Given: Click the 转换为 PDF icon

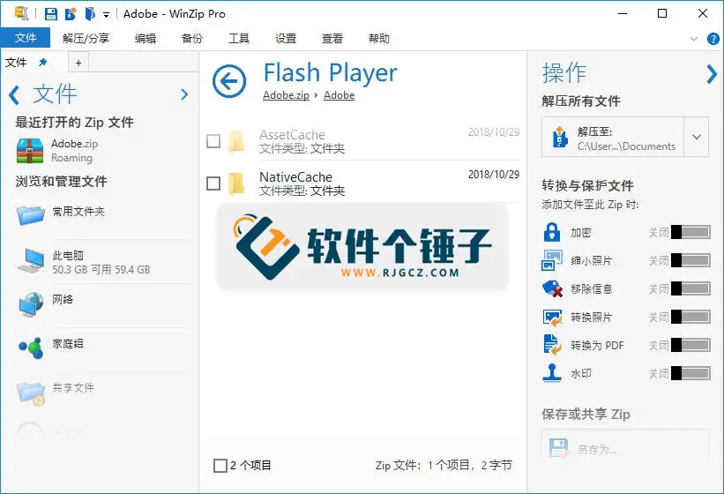Looking at the screenshot, I should [x=552, y=345].
